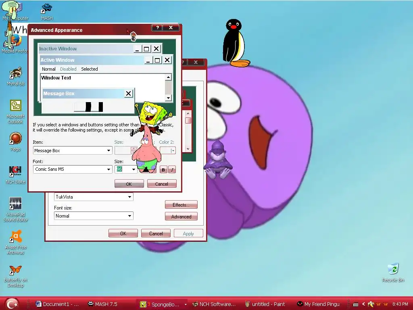The width and height of the screenshot is (413, 310).
Task: Click the Advanced button in Display Properties
Action: [x=181, y=217]
